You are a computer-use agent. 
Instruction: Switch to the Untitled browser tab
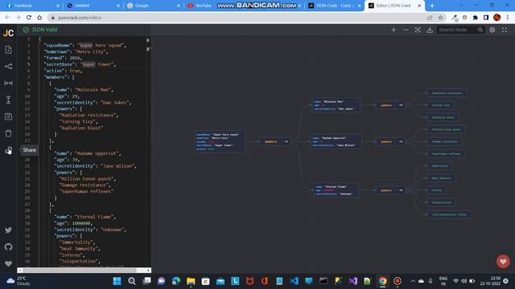pyautogui.click(x=93, y=6)
